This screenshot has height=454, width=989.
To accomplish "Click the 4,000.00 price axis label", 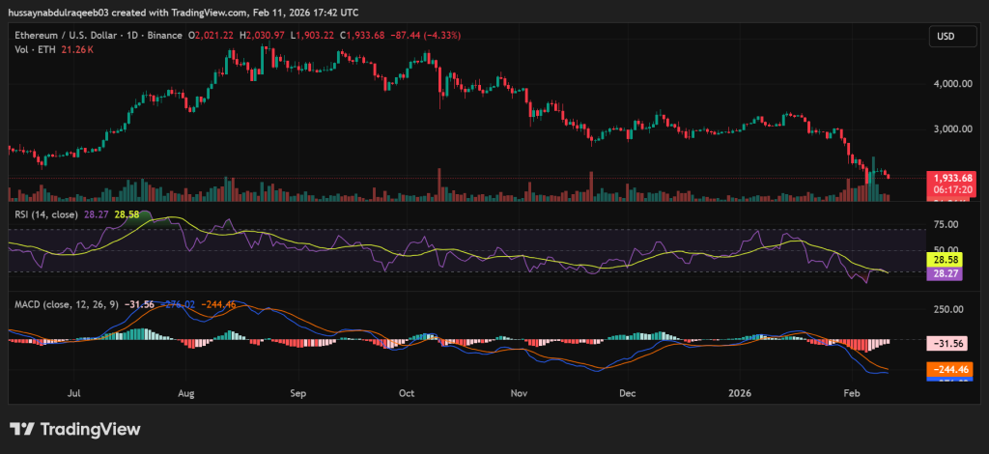I will (x=954, y=84).
